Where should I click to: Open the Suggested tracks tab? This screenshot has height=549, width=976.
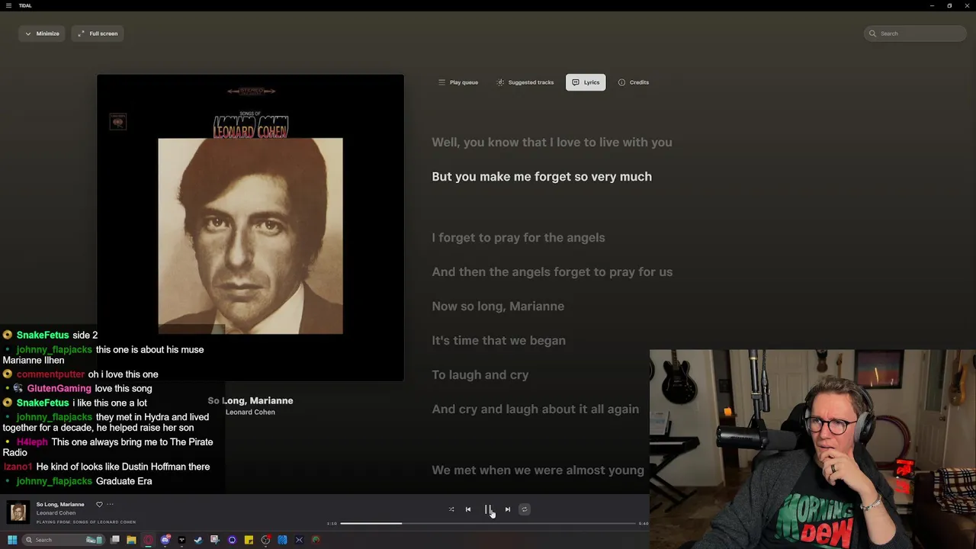pos(525,82)
